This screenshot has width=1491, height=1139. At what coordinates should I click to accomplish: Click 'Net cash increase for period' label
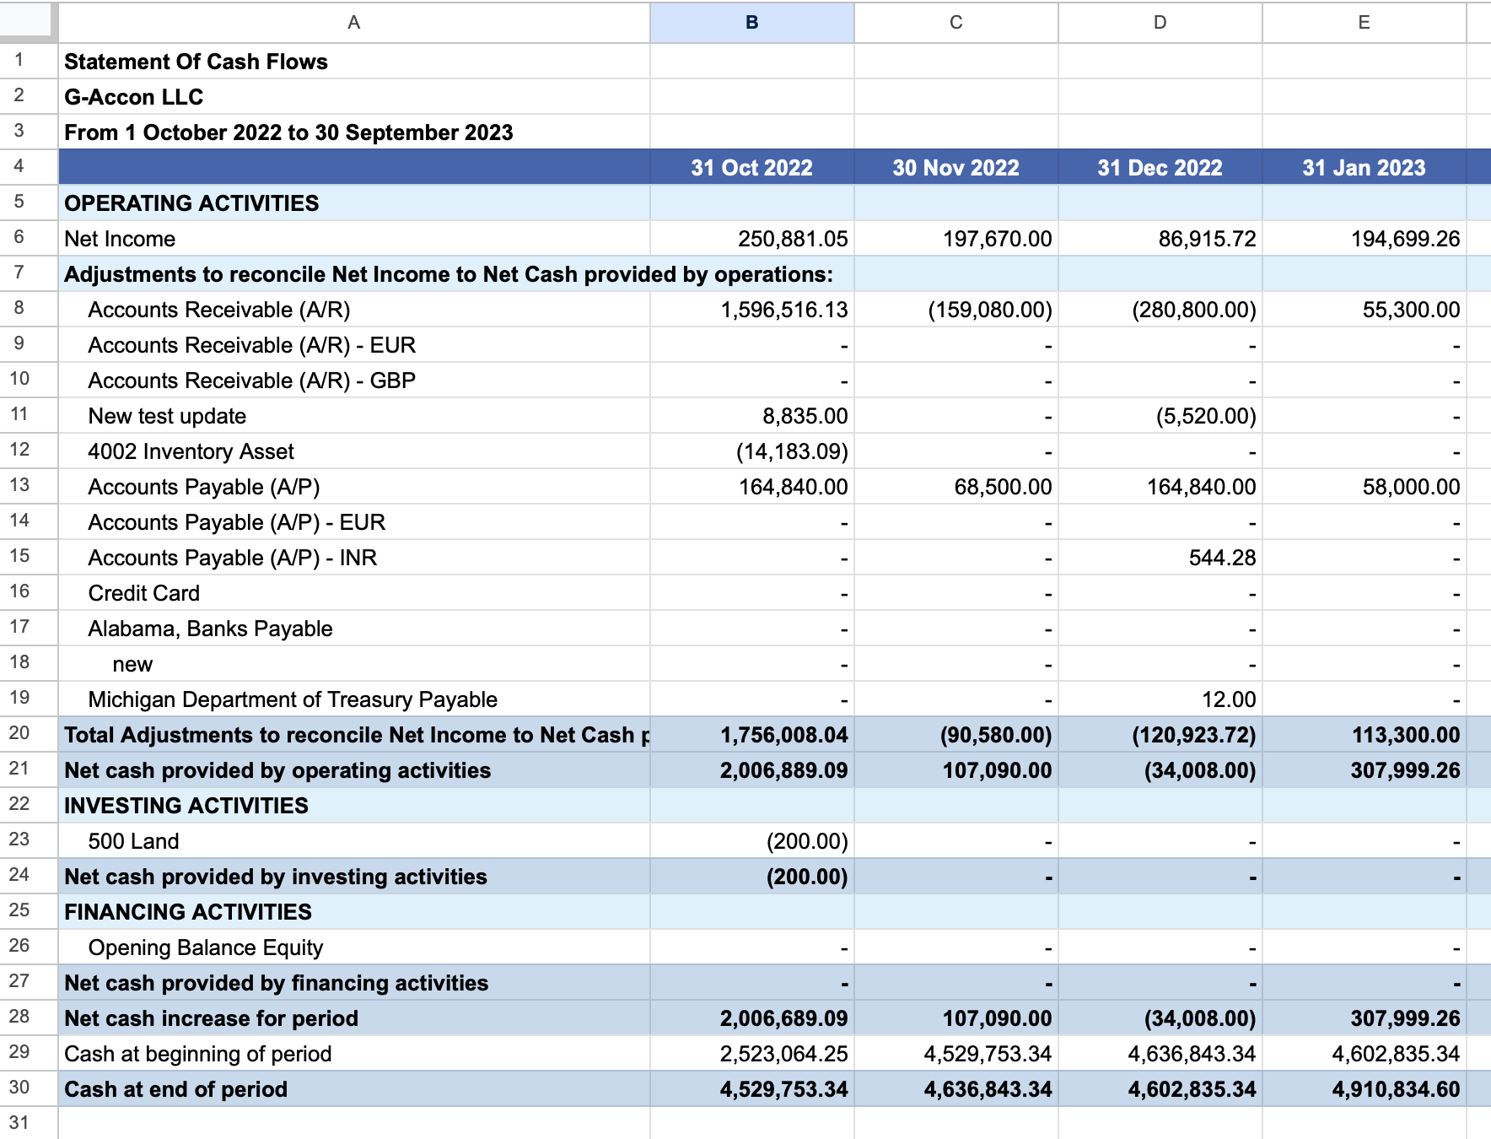coord(212,1018)
